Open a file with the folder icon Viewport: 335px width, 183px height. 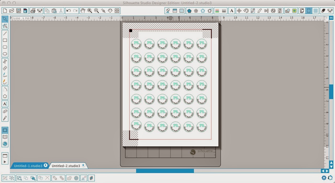12,11
